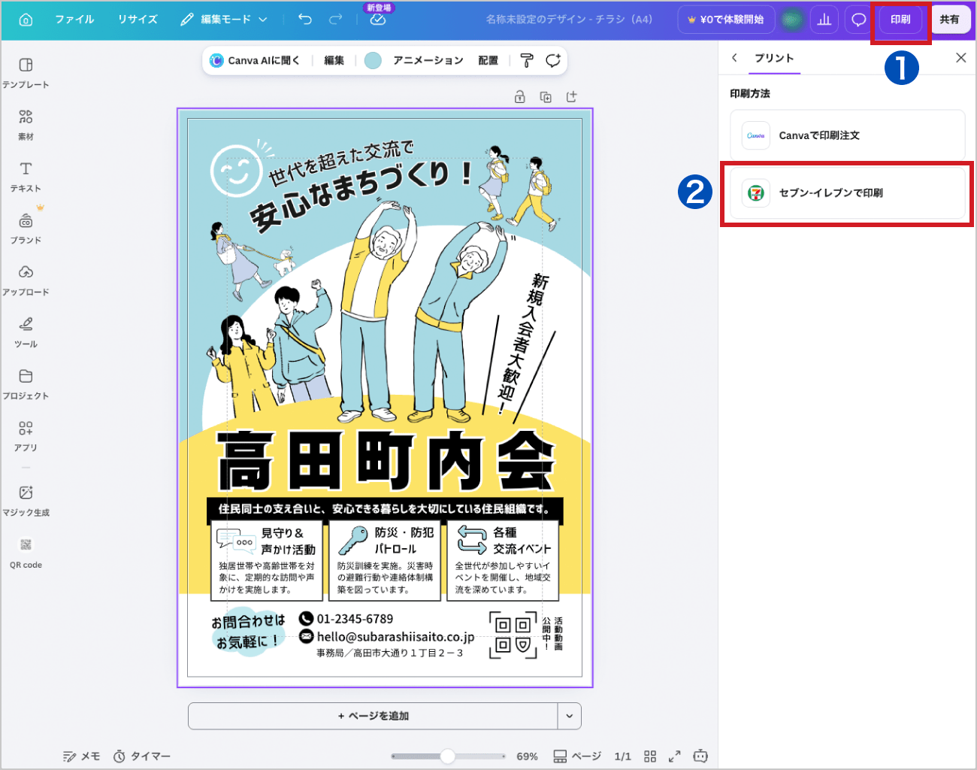Open メモ notes
977x770 pixels.
point(81,756)
